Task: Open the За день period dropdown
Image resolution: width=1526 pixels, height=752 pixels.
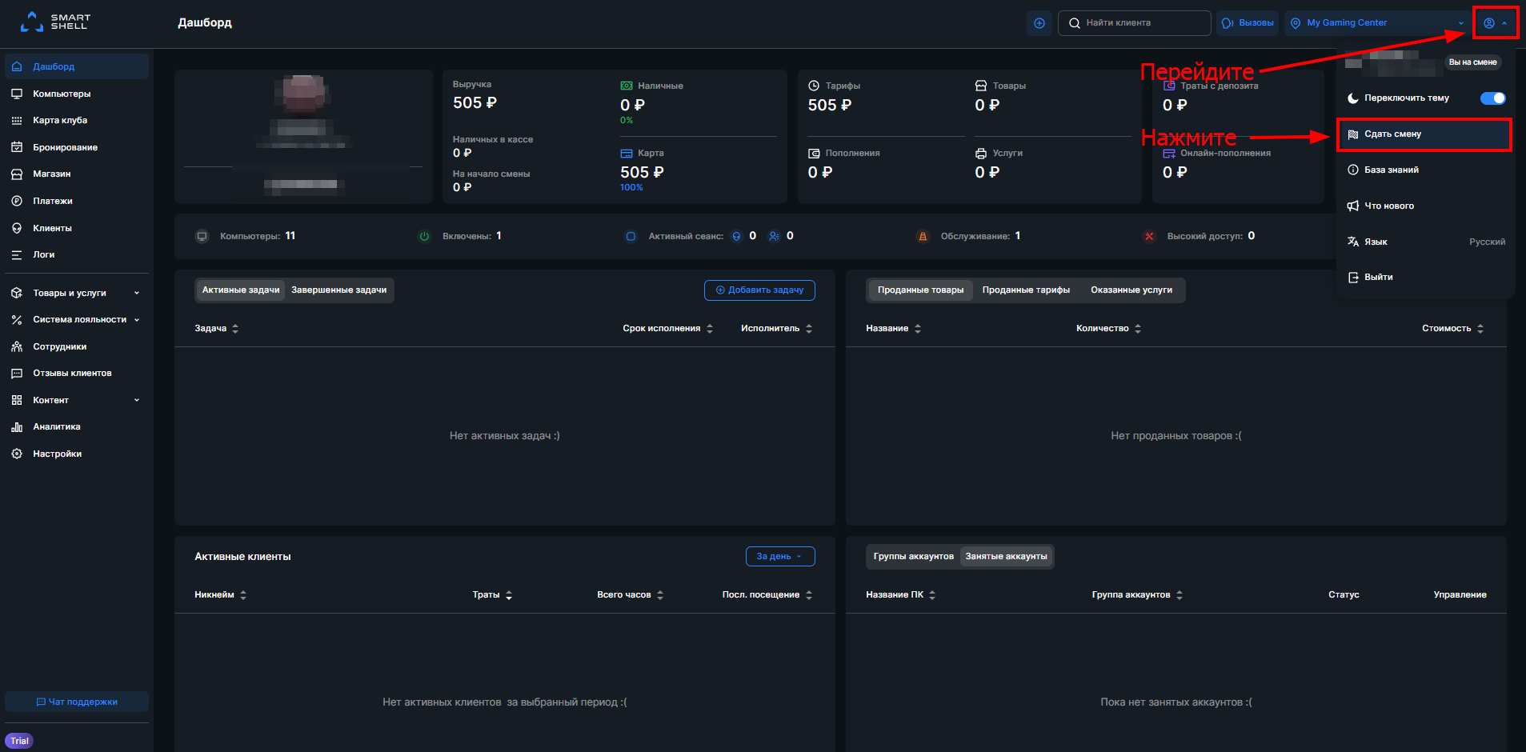Action: coord(780,556)
